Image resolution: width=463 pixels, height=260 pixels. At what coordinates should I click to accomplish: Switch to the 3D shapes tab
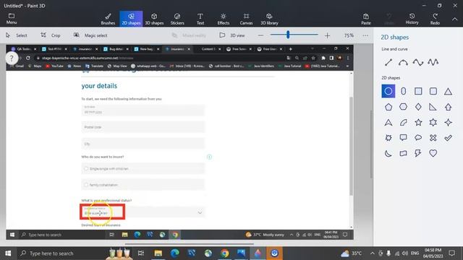154,19
